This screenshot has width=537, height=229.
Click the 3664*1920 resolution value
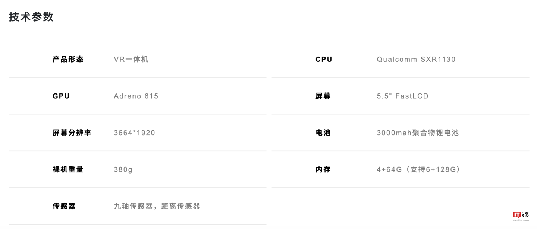pyautogui.click(x=134, y=133)
